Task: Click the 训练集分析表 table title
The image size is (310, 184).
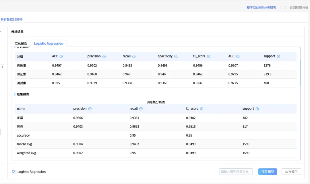Action: pos(156,102)
